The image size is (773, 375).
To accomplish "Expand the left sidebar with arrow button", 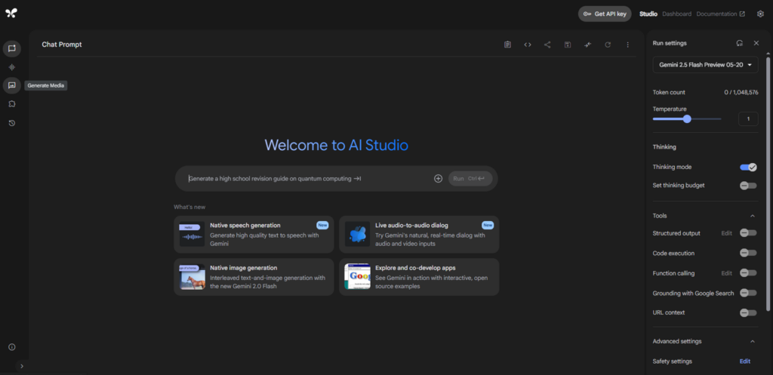I will click(x=22, y=366).
